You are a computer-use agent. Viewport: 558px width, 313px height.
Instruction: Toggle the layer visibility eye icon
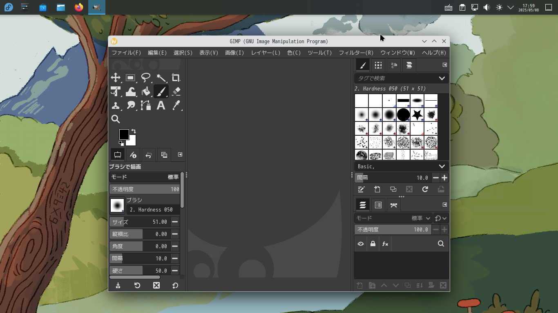361,244
